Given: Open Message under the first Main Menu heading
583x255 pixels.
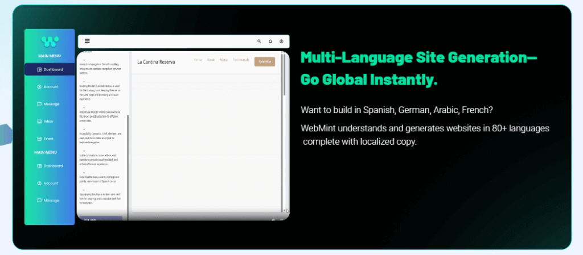Looking at the screenshot, I should 50,104.
